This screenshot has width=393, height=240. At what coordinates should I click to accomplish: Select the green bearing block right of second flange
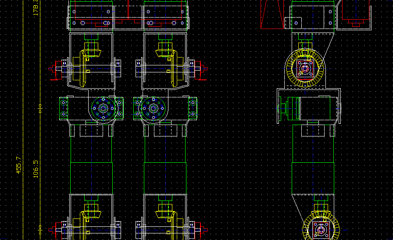193,108
